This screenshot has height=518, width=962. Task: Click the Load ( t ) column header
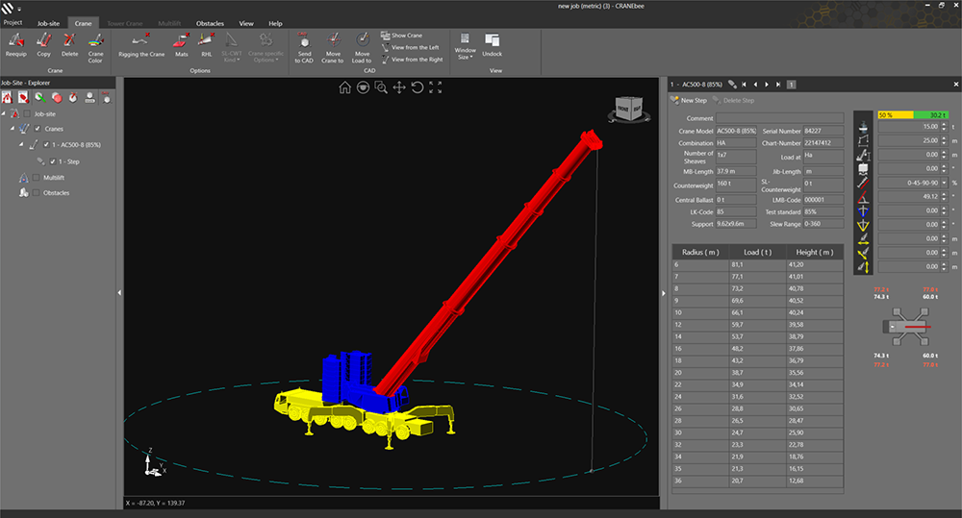(x=757, y=252)
